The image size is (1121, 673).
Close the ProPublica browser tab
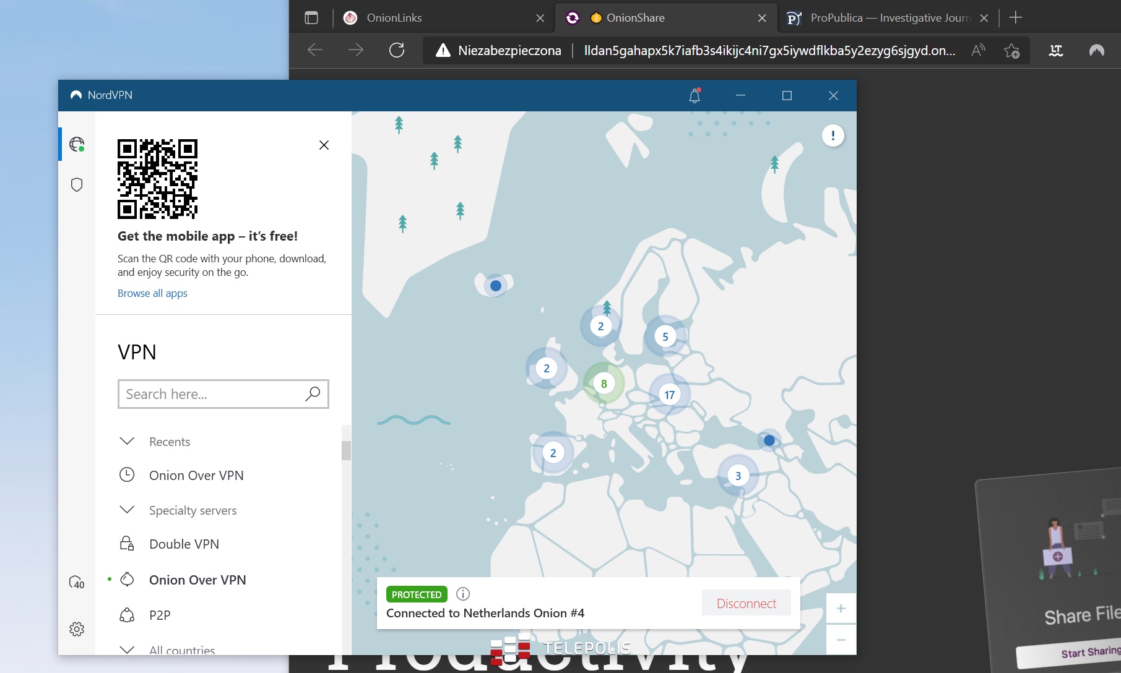click(984, 19)
